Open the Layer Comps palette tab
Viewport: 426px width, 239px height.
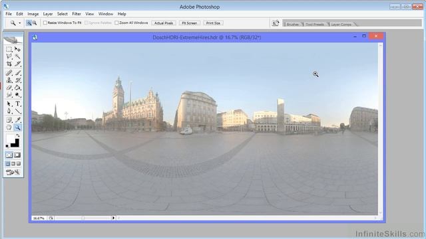[x=341, y=24]
